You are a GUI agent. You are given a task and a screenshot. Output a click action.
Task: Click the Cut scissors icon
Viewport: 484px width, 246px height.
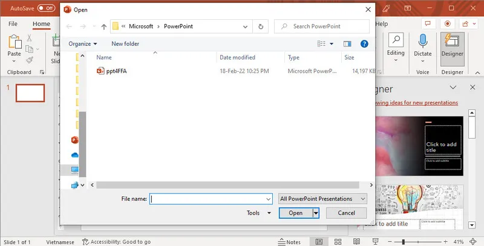29,38
